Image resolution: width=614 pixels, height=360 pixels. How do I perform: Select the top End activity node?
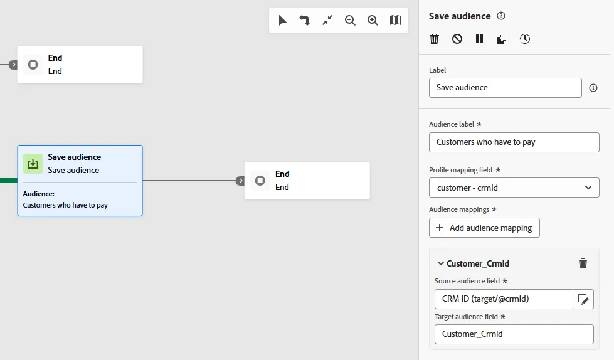tap(80, 65)
